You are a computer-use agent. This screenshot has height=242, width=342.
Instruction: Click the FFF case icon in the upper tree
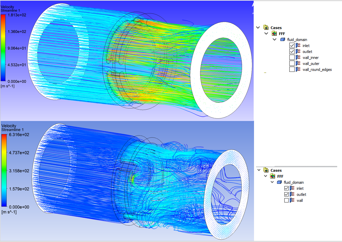click(x=274, y=33)
